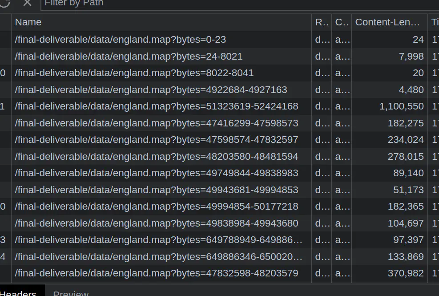Screen dimensions: 439x296
Task: Click the X clear filter icon
Action: pyautogui.click(x=27, y=3)
